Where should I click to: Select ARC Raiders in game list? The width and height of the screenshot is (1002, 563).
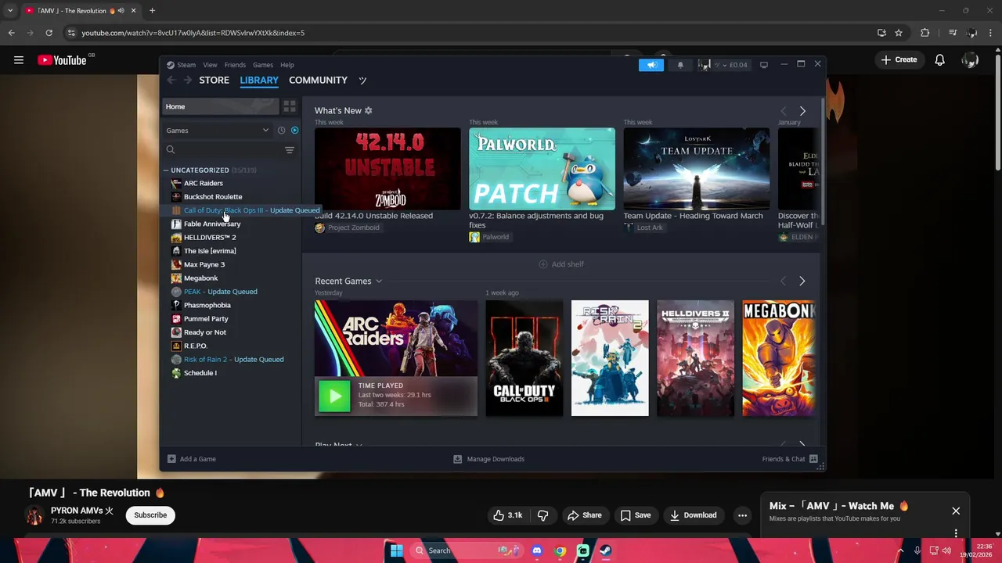(203, 183)
